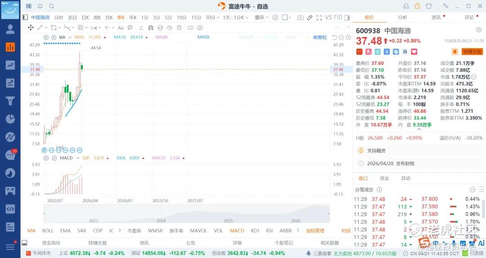Select the 分时 chart view

click(58, 18)
